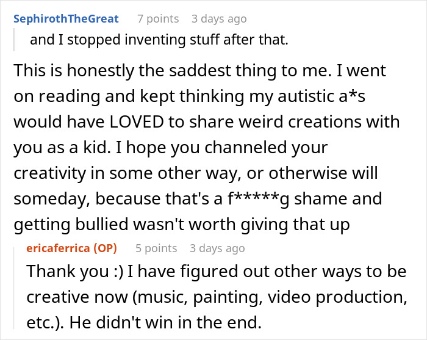
Task: Click the 'Thank you :)' reply text
Action: [x=67, y=270]
